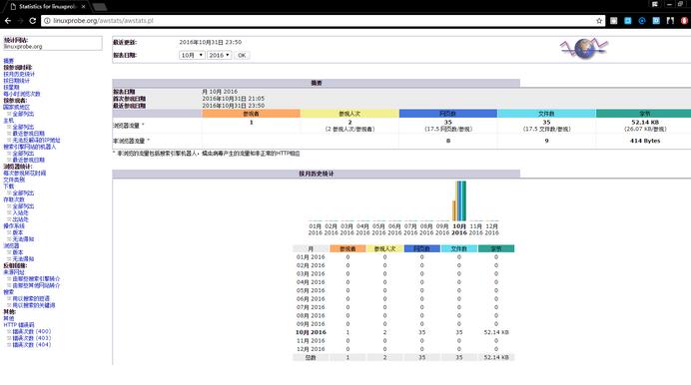Open 每次参观所花时间 in sidebar

click(24, 173)
